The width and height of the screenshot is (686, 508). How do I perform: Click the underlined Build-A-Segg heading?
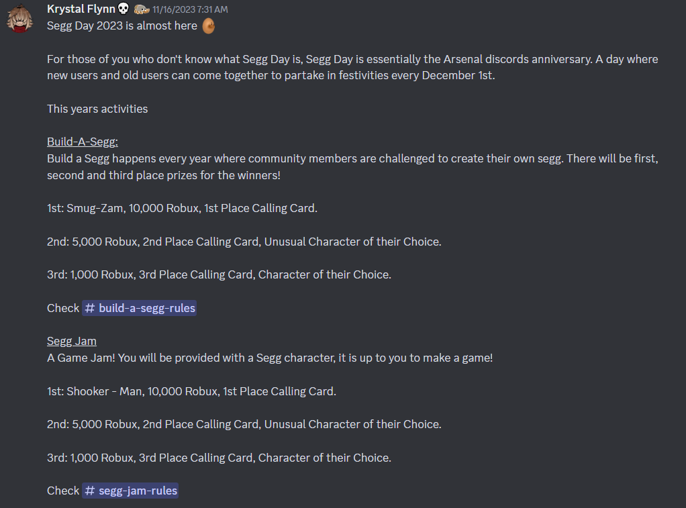pyautogui.click(x=83, y=142)
